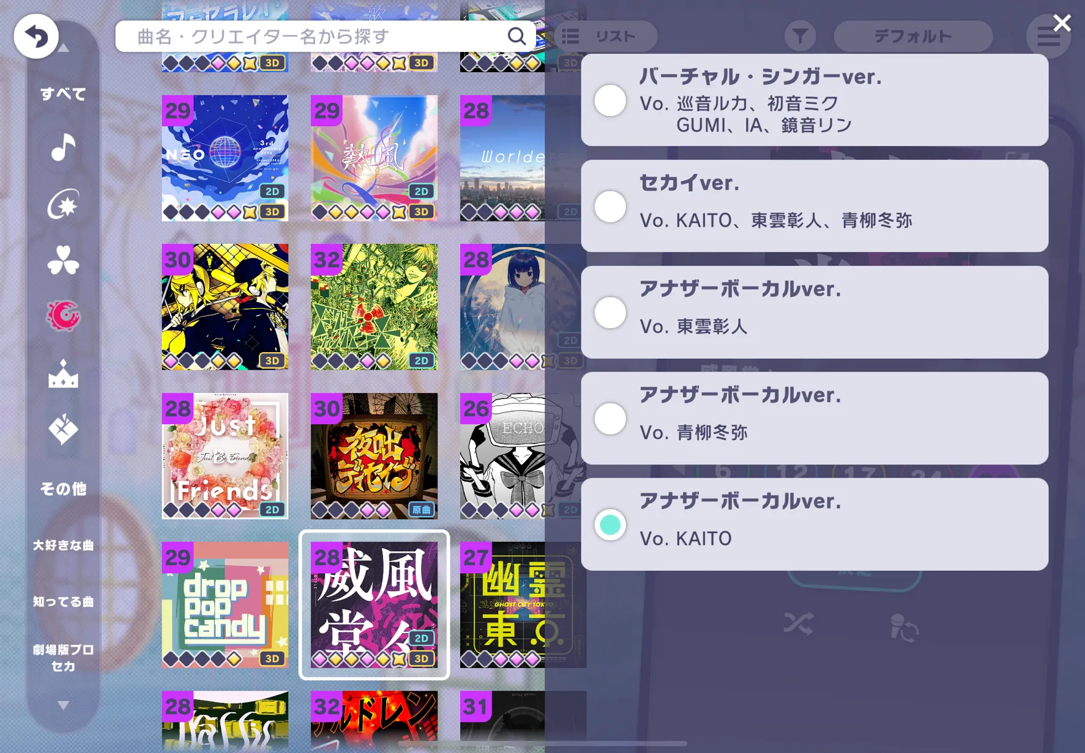Open 知ってる曲 category
Viewport: 1085px width, 753px height.
[63, 601]
